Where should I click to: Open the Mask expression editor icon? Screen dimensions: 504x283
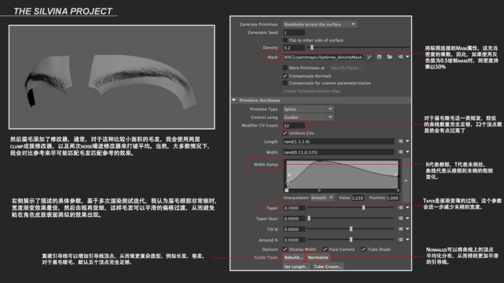(x=400, y=57)
